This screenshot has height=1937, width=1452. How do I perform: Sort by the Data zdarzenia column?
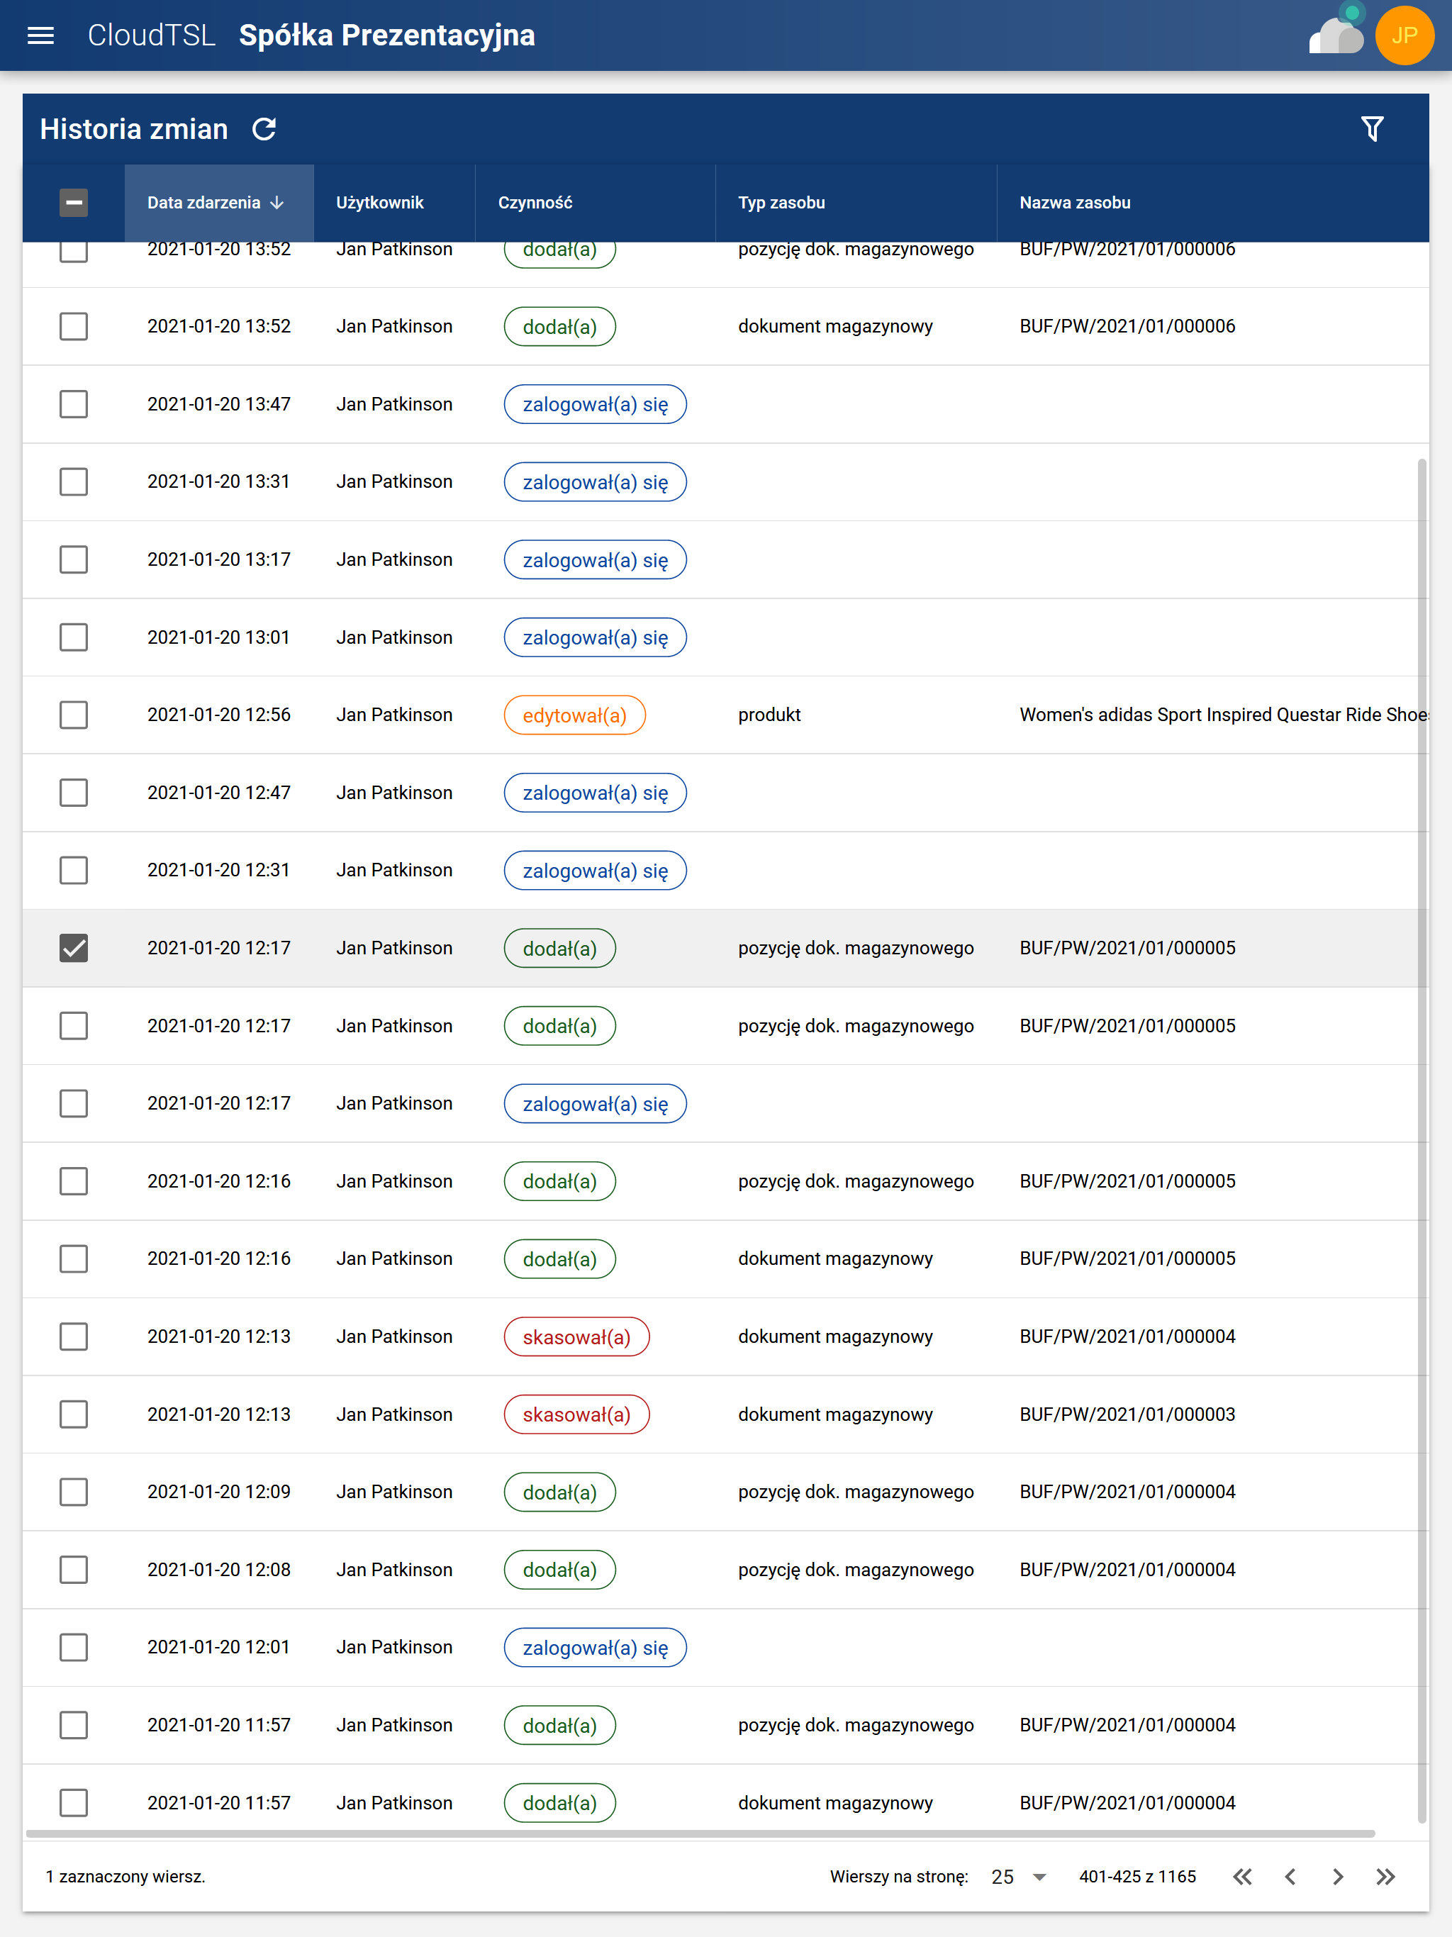point(204,202)
